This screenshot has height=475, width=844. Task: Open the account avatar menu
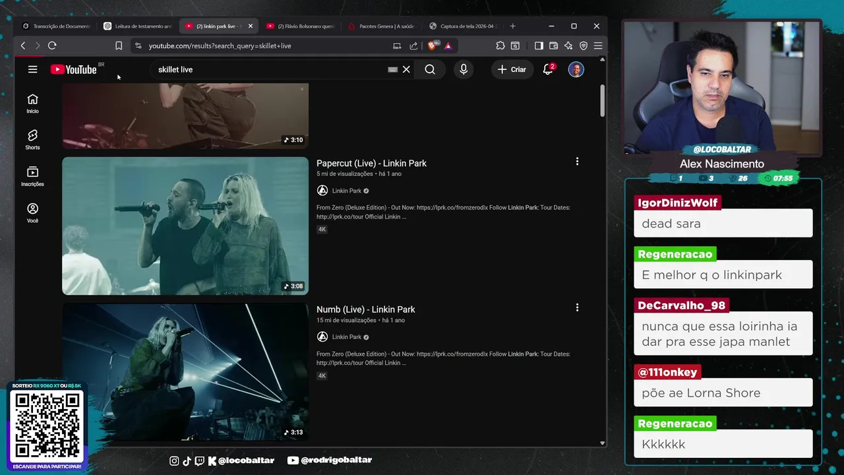pos(576,69)
